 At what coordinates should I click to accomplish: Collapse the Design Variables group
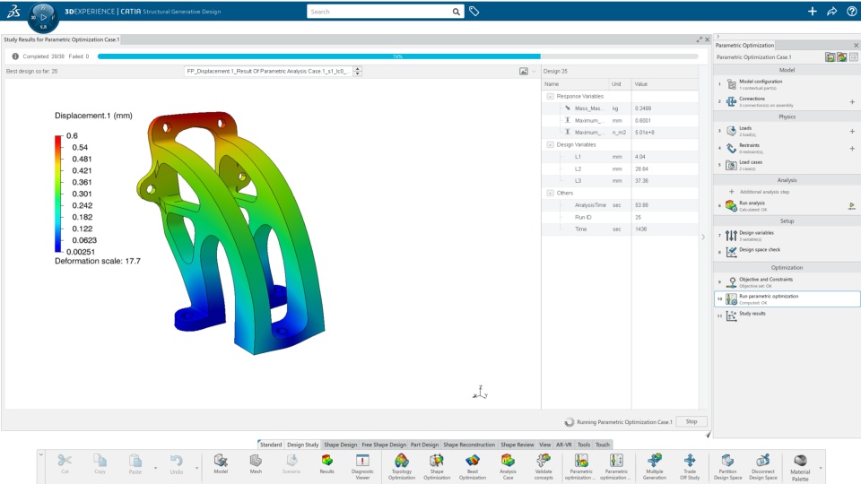(x=550, y=145)
